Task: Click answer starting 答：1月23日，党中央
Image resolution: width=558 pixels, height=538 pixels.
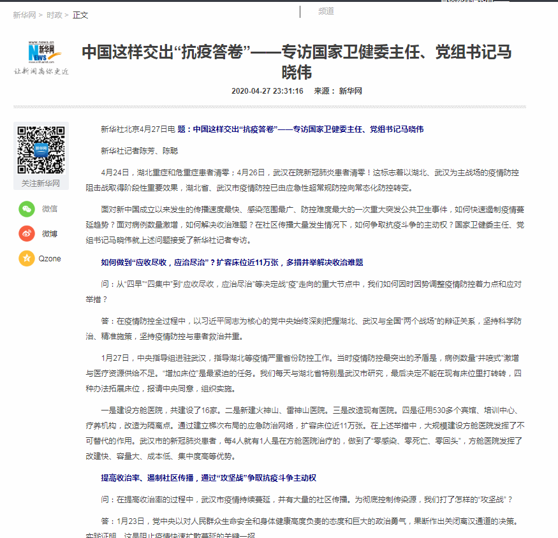Action: (x=302, y=528)
